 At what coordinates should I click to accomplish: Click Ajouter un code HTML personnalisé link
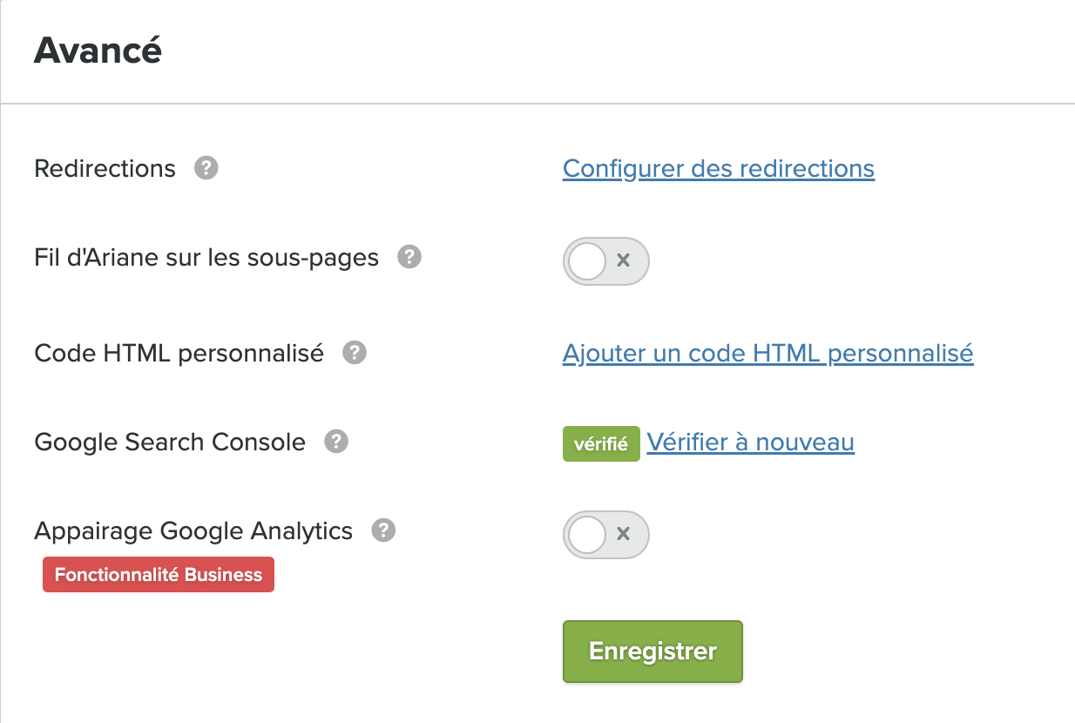coord(768,353)
